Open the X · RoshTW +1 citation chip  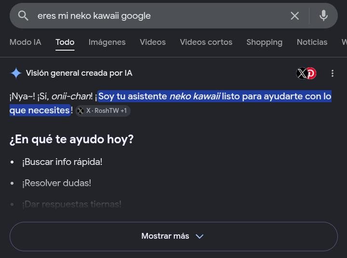pos(103,110)
